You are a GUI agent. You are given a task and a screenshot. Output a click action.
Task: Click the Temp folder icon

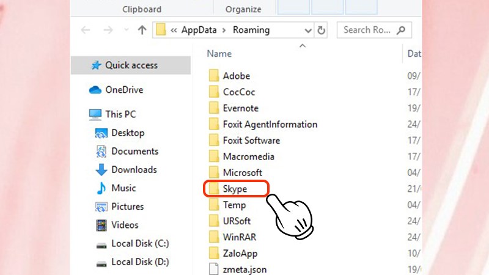click(214, 205)
